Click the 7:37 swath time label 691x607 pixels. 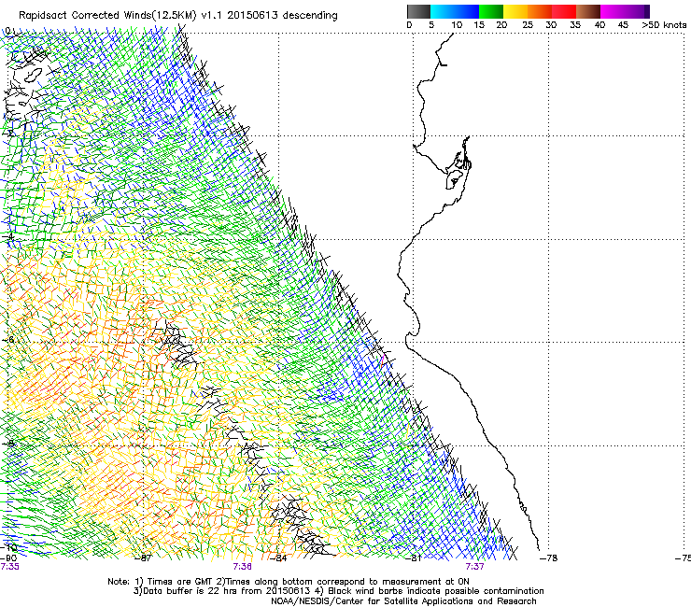point(474,567)
